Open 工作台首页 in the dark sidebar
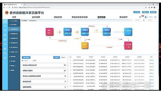This screenshot has width=161, height=93. [x=14, y=25]
